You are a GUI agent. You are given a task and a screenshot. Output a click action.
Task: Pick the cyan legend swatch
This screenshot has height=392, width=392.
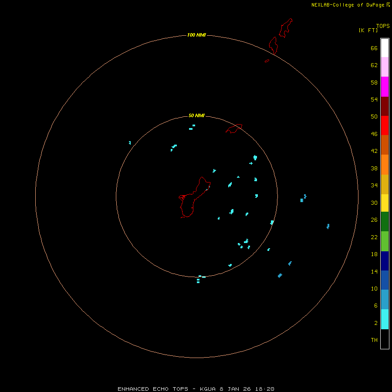coord(385,319)
